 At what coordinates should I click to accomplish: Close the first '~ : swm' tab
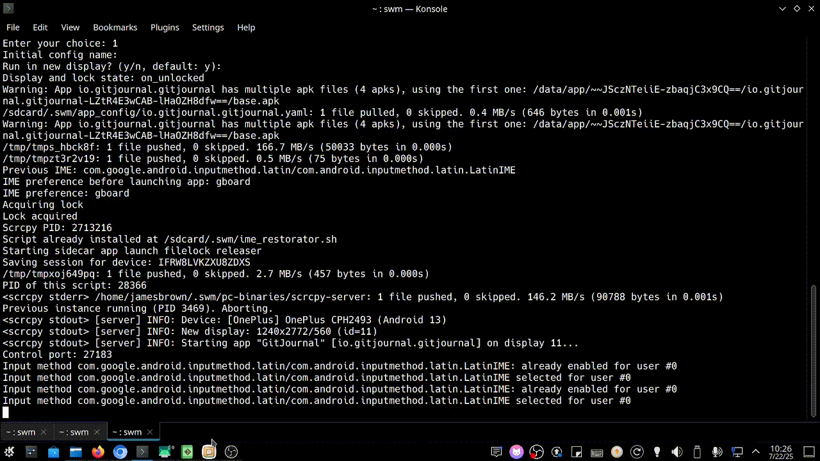(44, 432)
